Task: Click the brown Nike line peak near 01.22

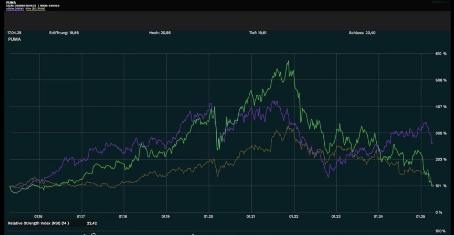Action: click(288, 126)
